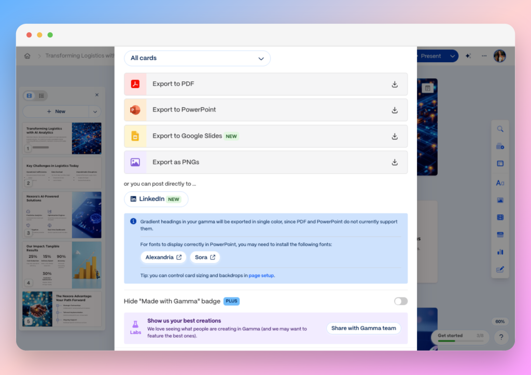
Task: Click the download arrow for Google Slides export
Action: coord(395,136)
